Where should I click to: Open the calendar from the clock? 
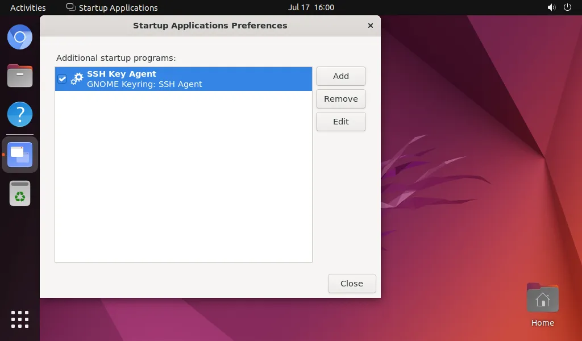[x=311, y=7]
